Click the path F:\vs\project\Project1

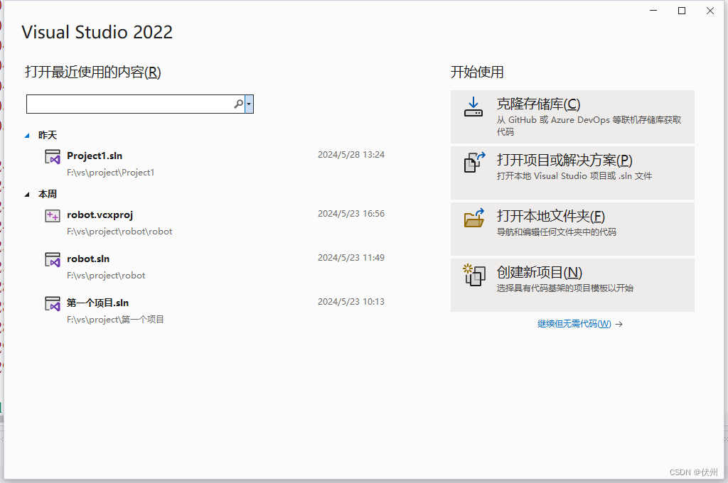tap(110, 173)
